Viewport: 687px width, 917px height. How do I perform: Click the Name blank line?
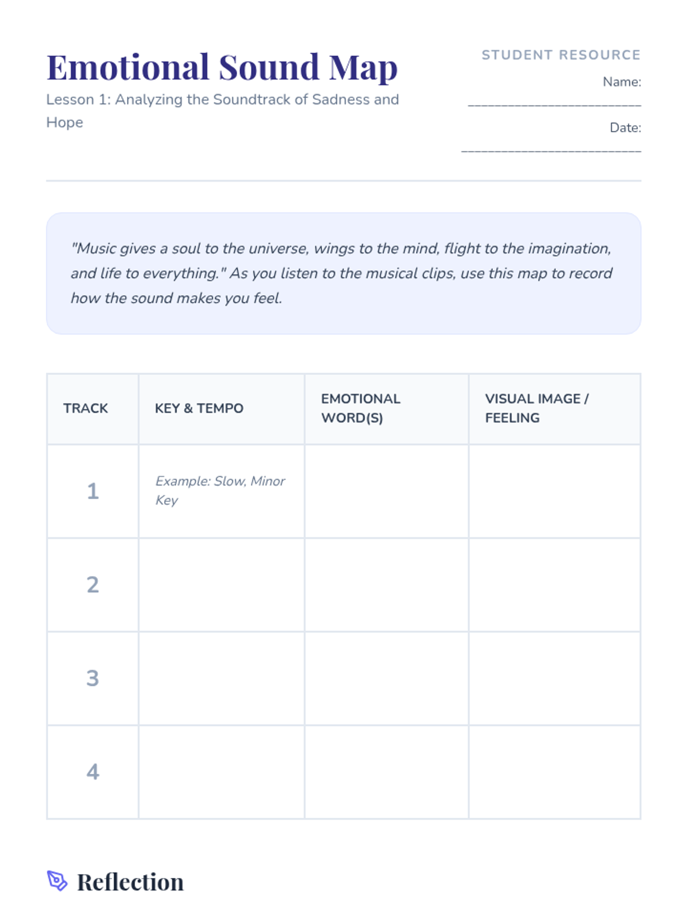click(554, 103)
